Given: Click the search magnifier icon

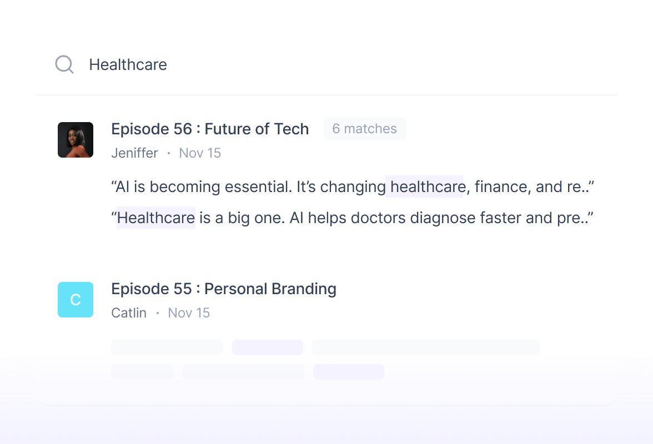Looking at the screenshot, I should pos(64,65).
